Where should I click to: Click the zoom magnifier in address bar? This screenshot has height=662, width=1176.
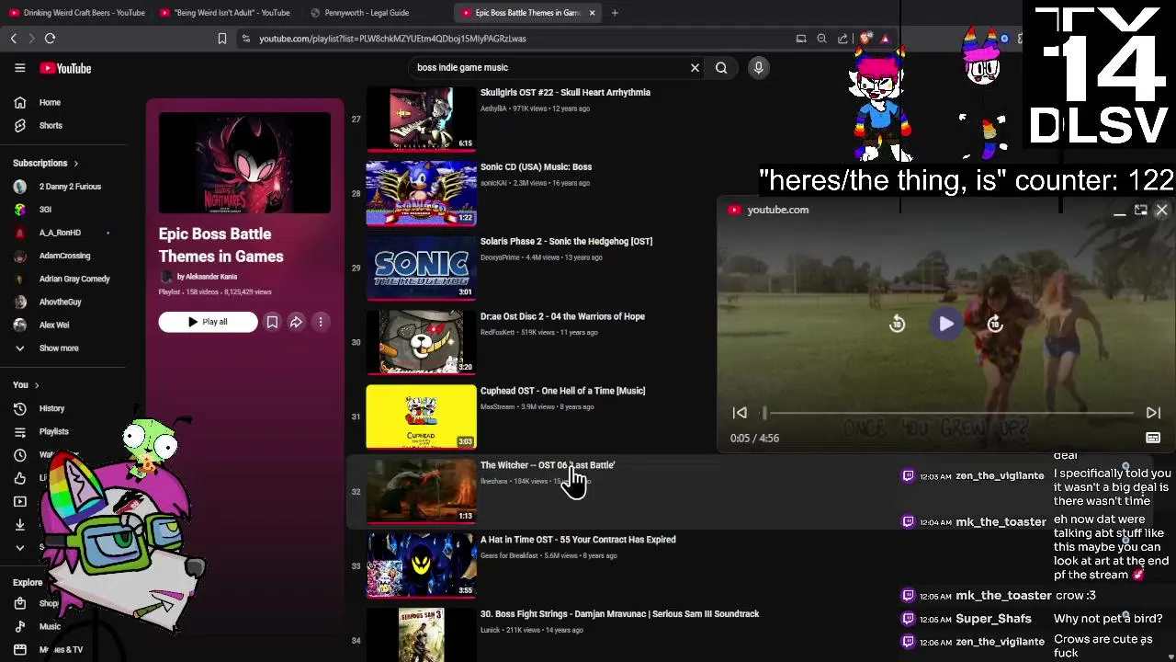pyautogui.click(x=821, y=39)
